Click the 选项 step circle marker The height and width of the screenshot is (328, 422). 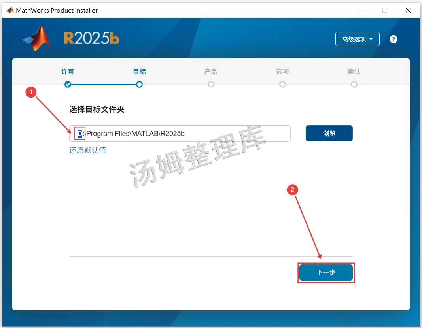[282, 85]
